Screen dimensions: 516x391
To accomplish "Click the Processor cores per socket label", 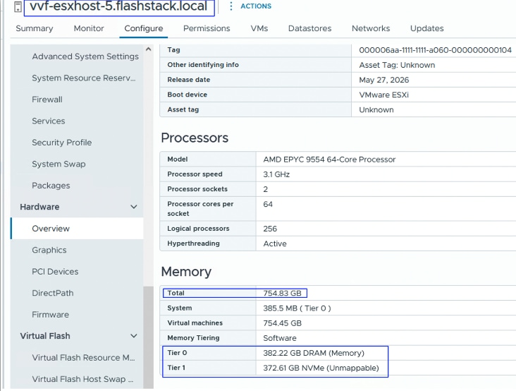I will click(200, 208).
